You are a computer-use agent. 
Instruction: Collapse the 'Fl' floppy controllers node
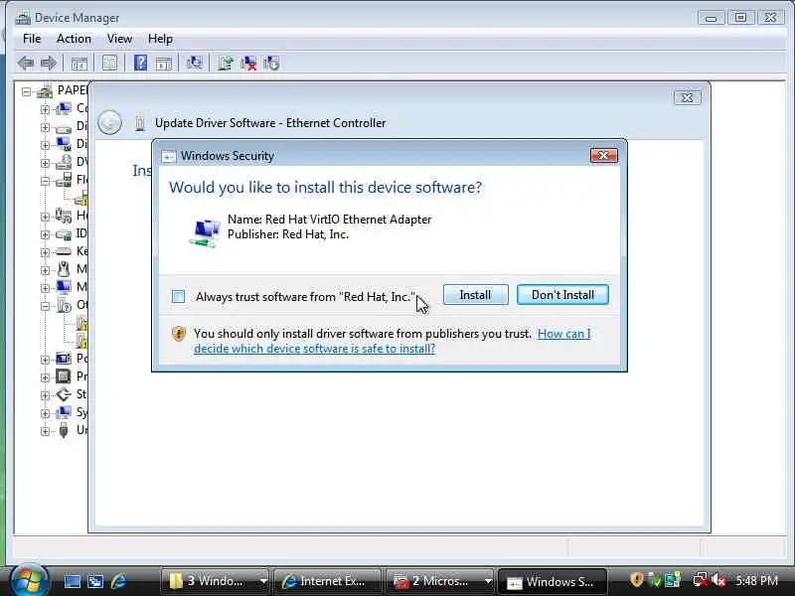pyautogui.click(x=45, y=181)
